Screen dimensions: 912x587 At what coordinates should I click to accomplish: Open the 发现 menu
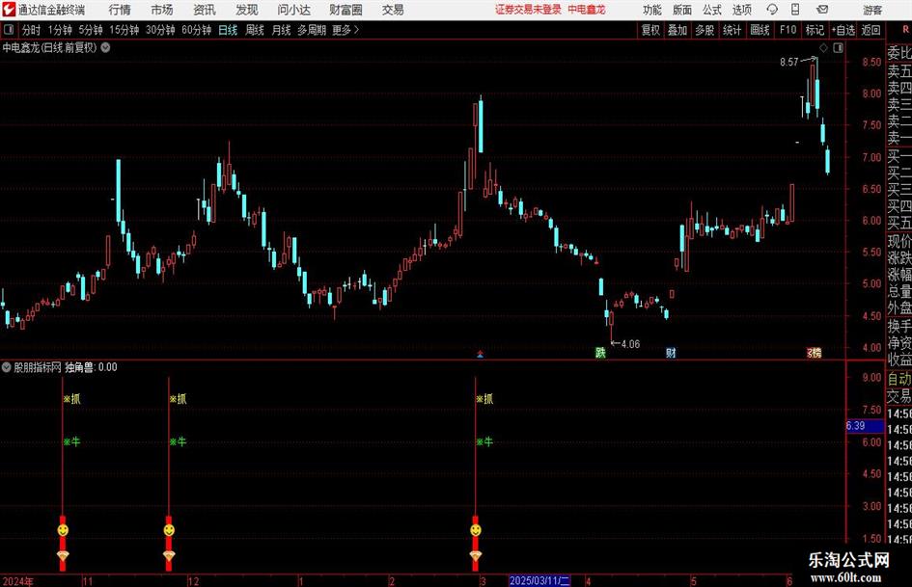pyautogui.click(x=247, y=10)
